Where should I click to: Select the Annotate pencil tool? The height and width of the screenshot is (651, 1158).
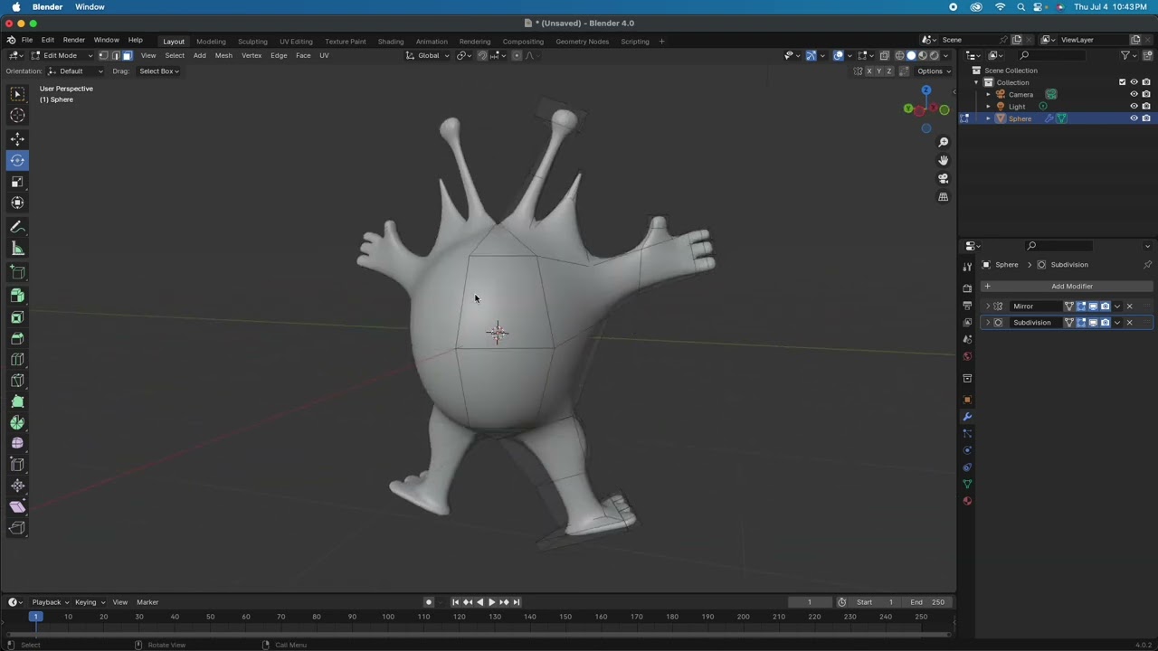pyautogui.click(x=17, y=227)
